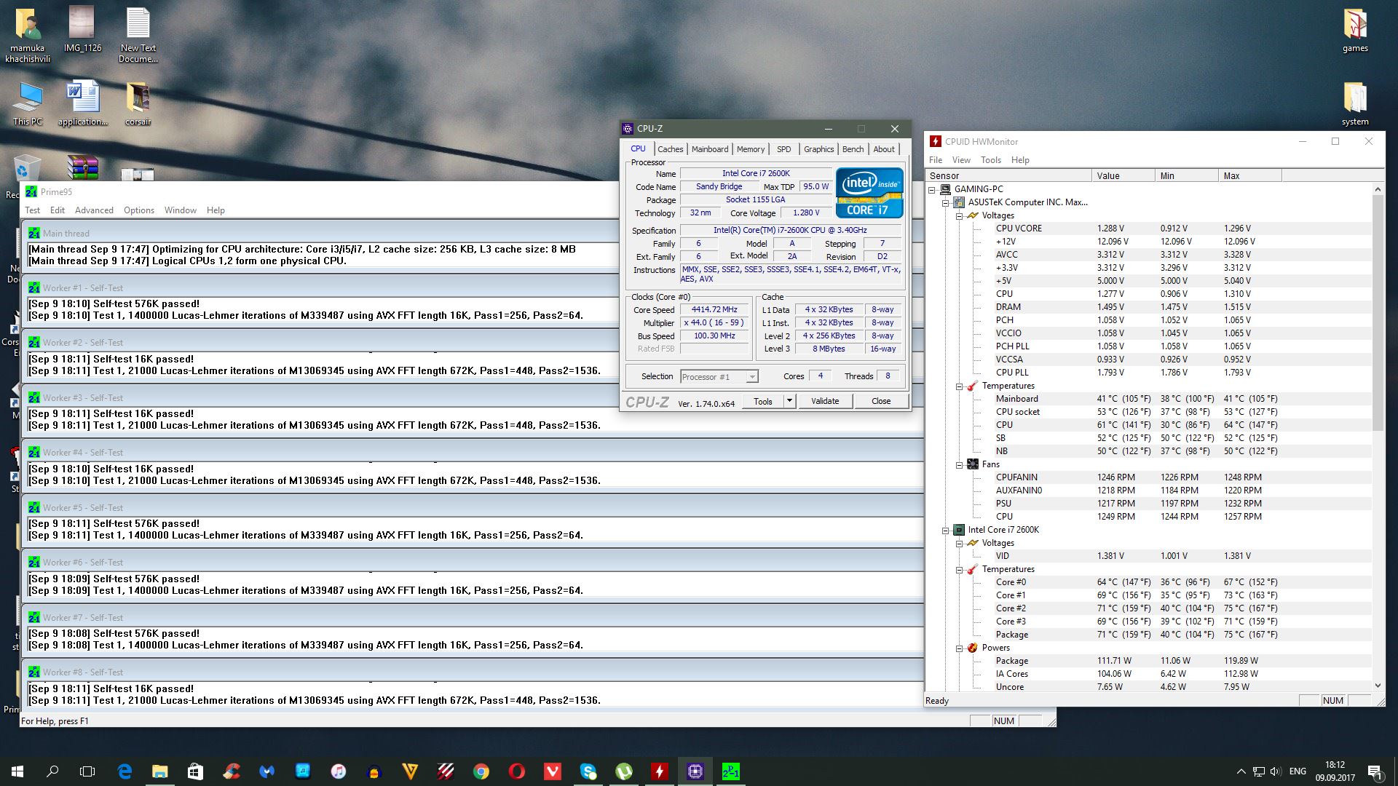Open This PC desktop icon
1398x786 pixels.
[x=28, y=103]
